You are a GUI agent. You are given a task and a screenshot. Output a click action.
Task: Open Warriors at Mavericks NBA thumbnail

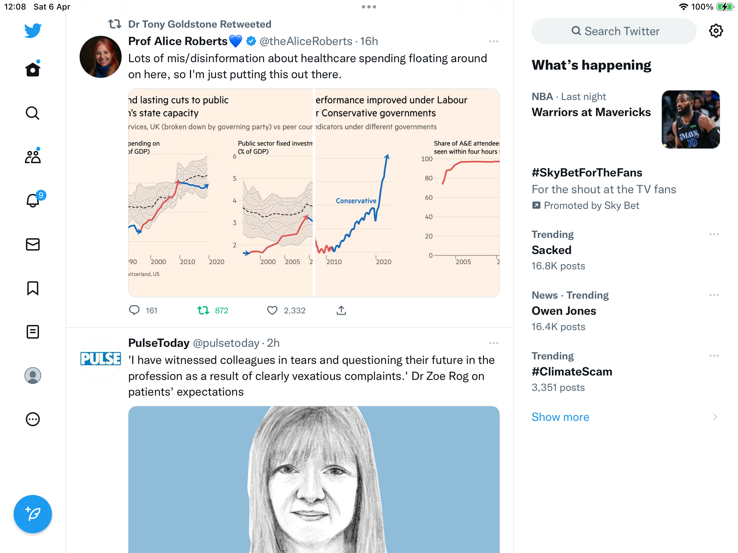691,119
